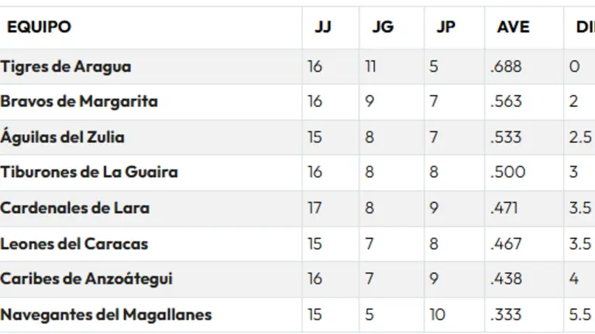Click the .500 average cell
Image resolution: width=595 pixels, height=334 pixels.
tap(508, 172)
